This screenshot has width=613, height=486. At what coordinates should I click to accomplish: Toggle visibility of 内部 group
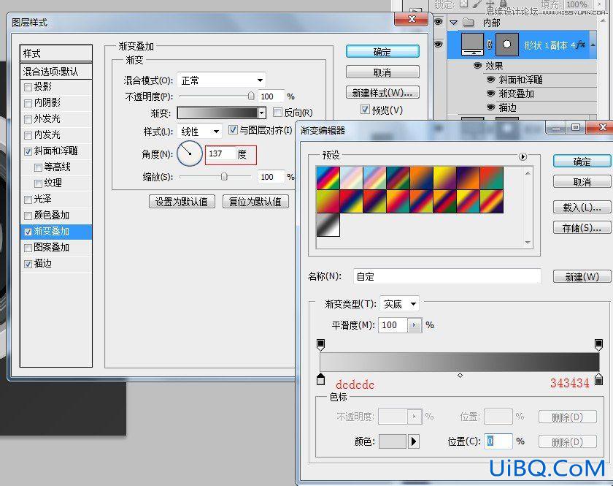[439, 22]
